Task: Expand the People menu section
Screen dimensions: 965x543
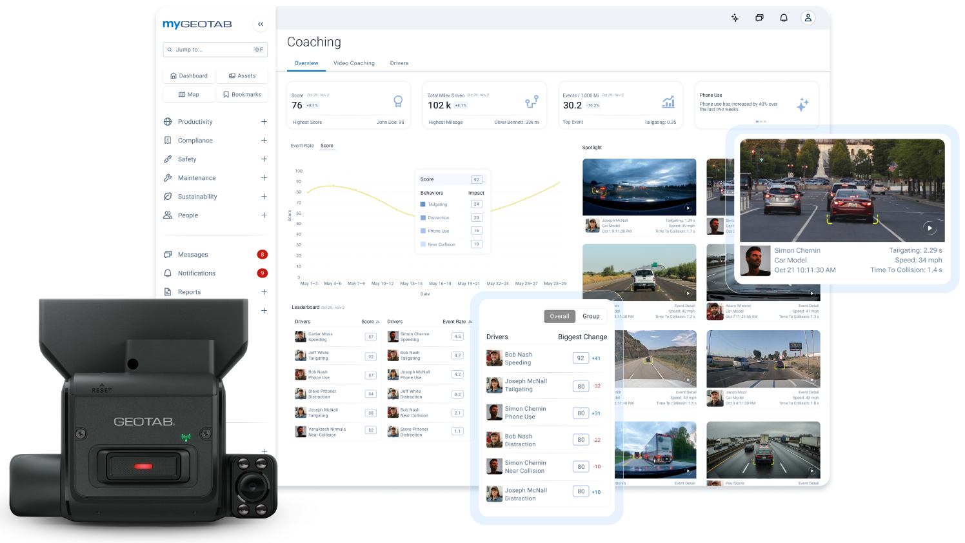Action: (264, 215)
